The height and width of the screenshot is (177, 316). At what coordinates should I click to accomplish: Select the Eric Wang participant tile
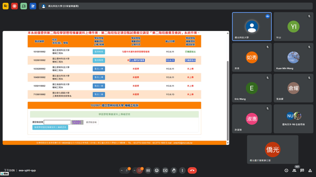click(252, 88)
